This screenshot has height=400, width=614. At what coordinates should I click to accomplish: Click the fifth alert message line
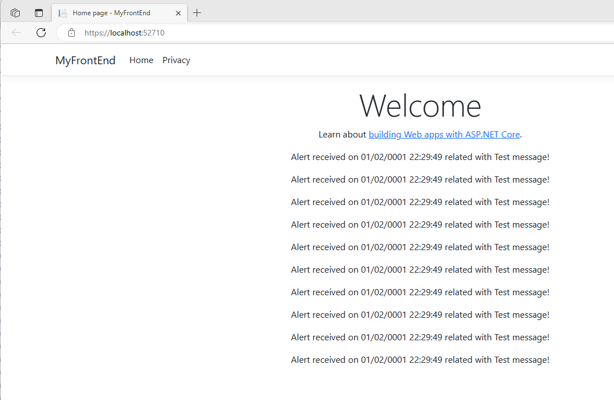pyautogui.click(x=420, y=247)
